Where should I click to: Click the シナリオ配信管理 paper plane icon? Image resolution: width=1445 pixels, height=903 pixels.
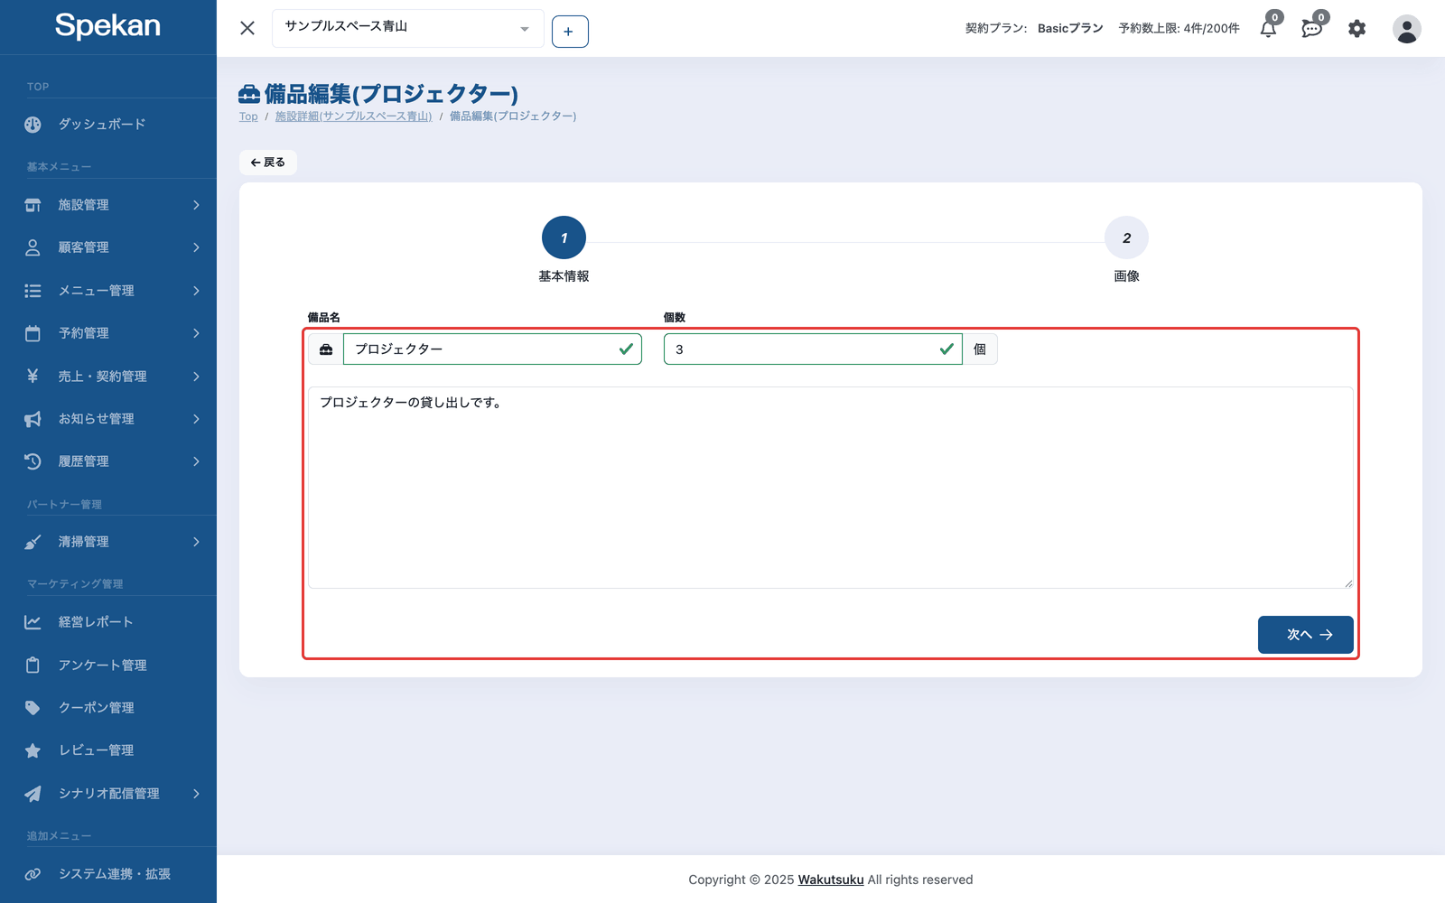click(x=33, y=794)
